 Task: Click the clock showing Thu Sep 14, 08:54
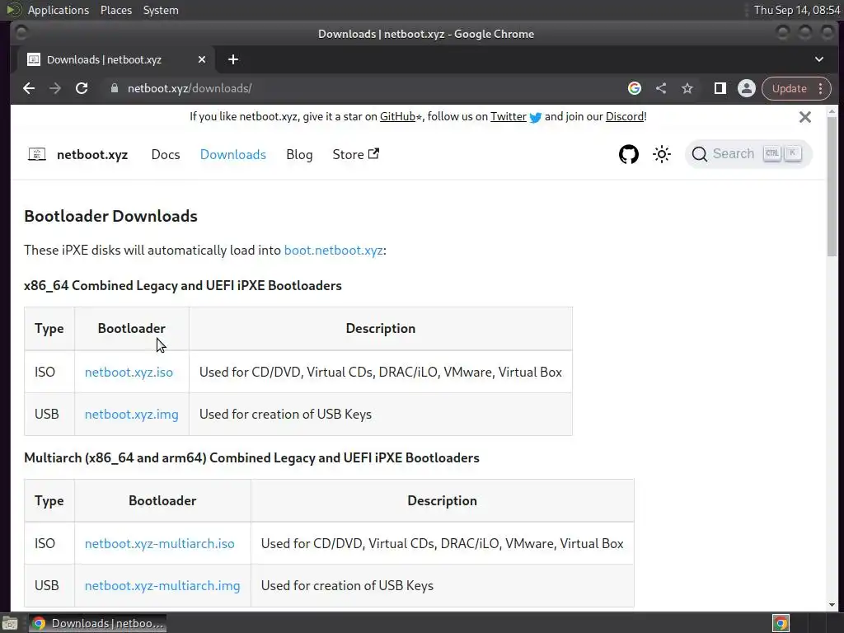pyautogui.click(x=797, y=10)
